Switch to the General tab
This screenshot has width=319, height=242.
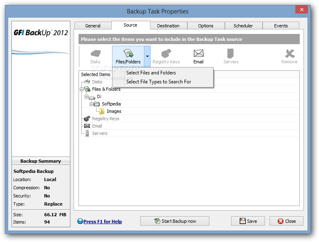[93, 26]
